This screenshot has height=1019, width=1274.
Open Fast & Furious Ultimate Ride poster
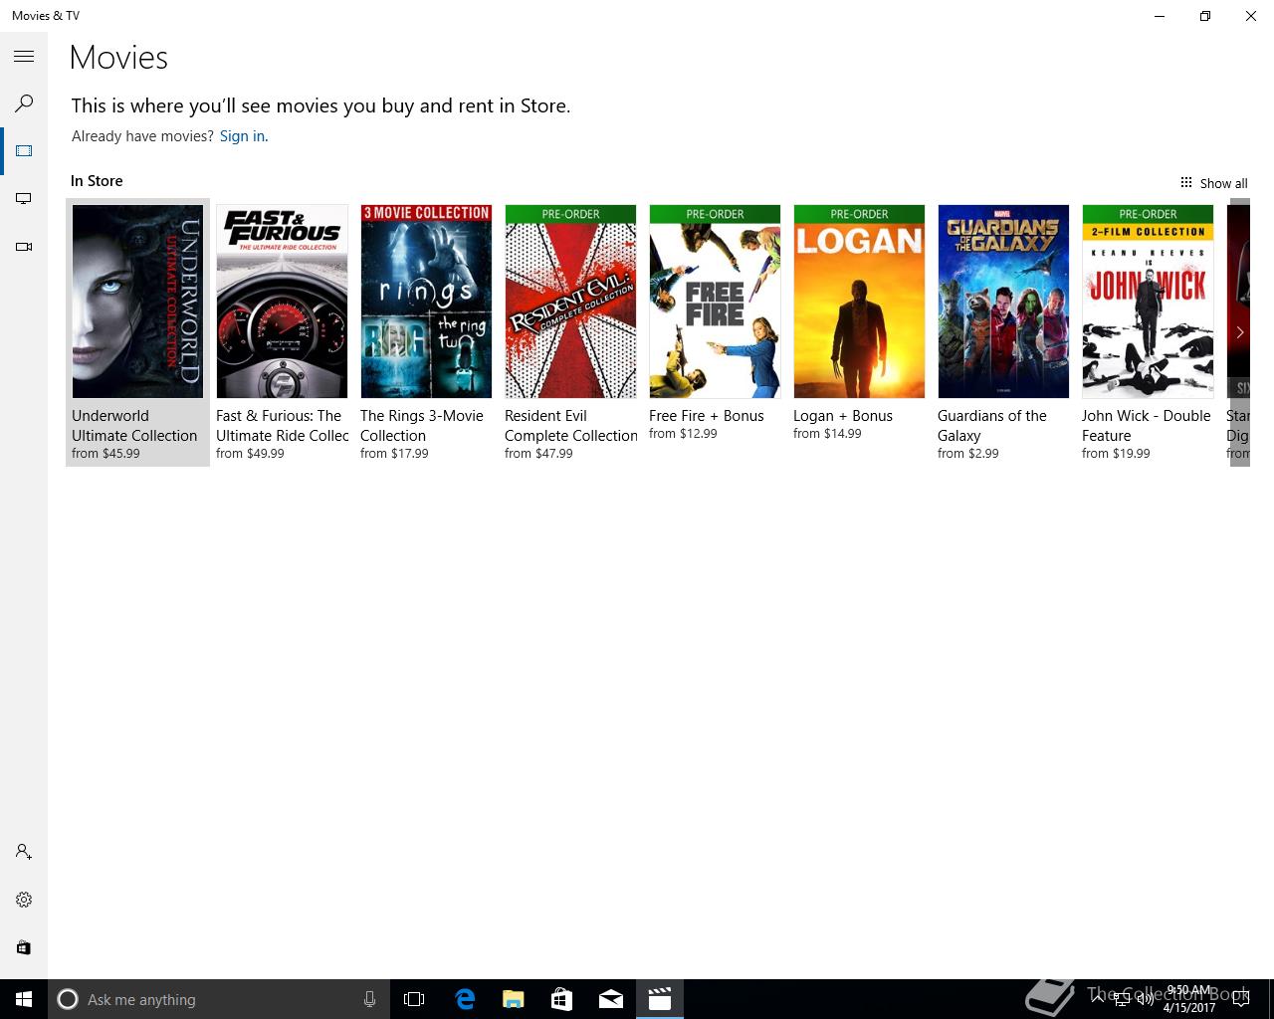(x=282, y=302)
